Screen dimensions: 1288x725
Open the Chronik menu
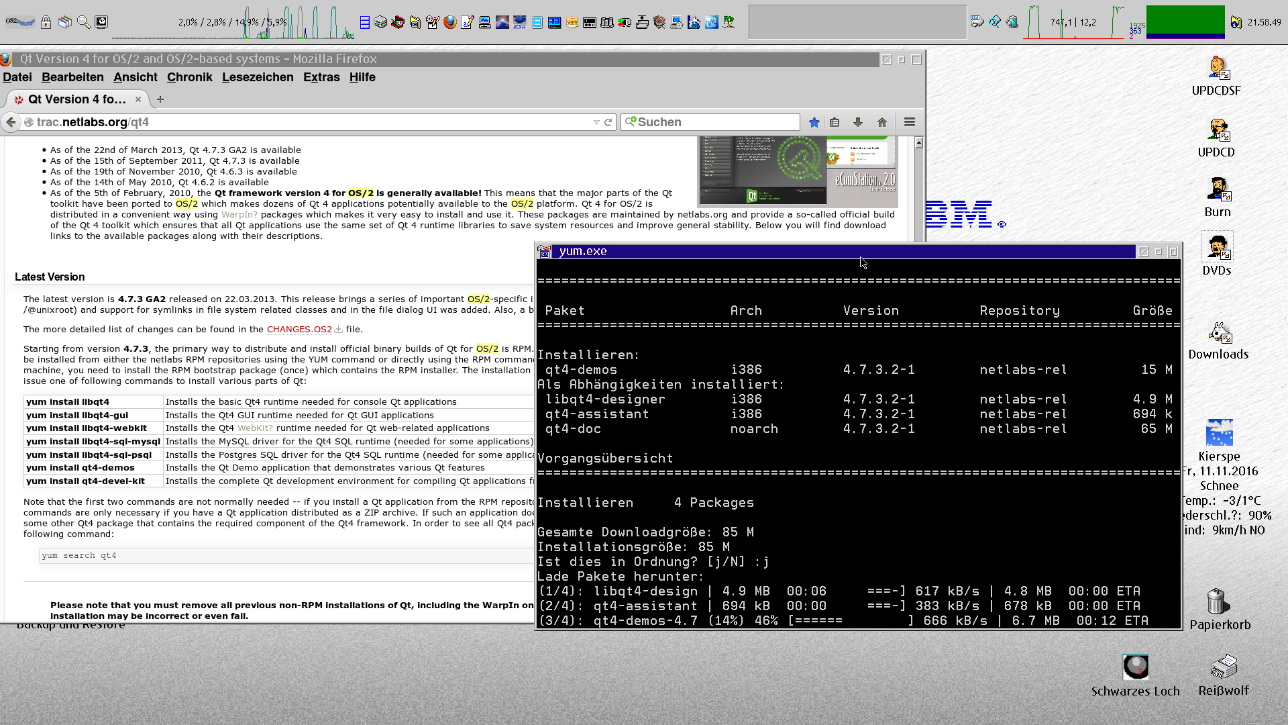point(190,77)
